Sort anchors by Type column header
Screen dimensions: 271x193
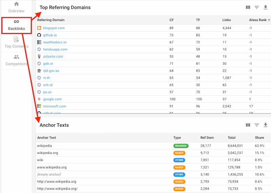(x=177, y=138)
